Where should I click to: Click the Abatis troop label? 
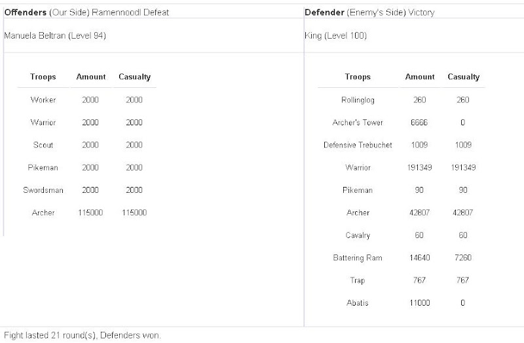click(358, 304)
